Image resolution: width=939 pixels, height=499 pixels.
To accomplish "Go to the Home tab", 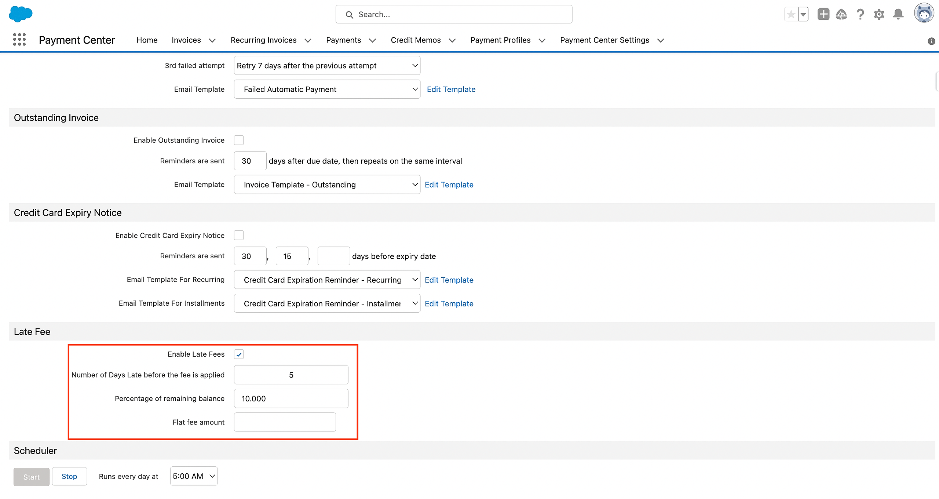I will (147, 40).
